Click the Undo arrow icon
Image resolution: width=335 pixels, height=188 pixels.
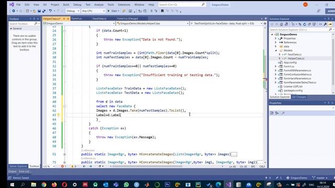(50, 11)
